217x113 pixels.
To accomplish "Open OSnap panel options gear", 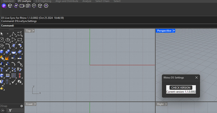I will click(22, 106).
